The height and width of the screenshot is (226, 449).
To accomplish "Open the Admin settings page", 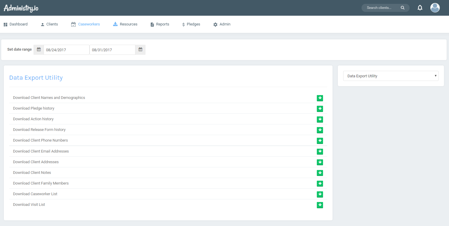I will tap(222, 24).
